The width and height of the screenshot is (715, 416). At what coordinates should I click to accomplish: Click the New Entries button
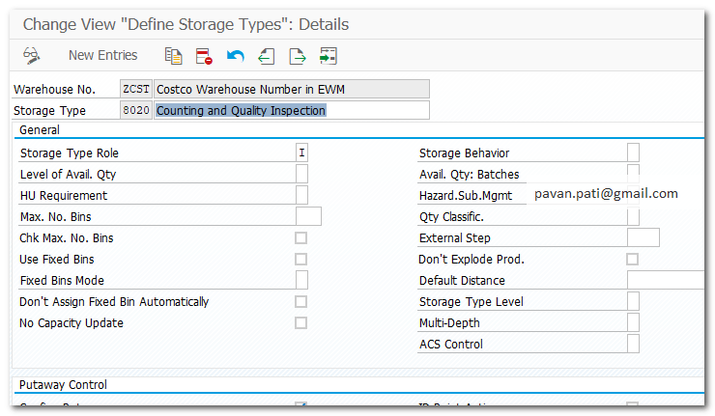102,55
